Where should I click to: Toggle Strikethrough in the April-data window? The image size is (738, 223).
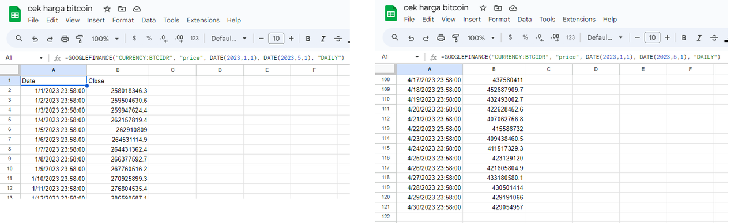(x=714, y=37)
